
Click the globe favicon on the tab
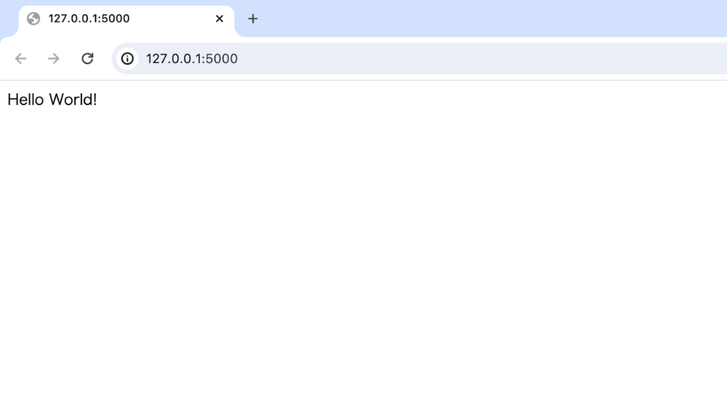[33, 19]
